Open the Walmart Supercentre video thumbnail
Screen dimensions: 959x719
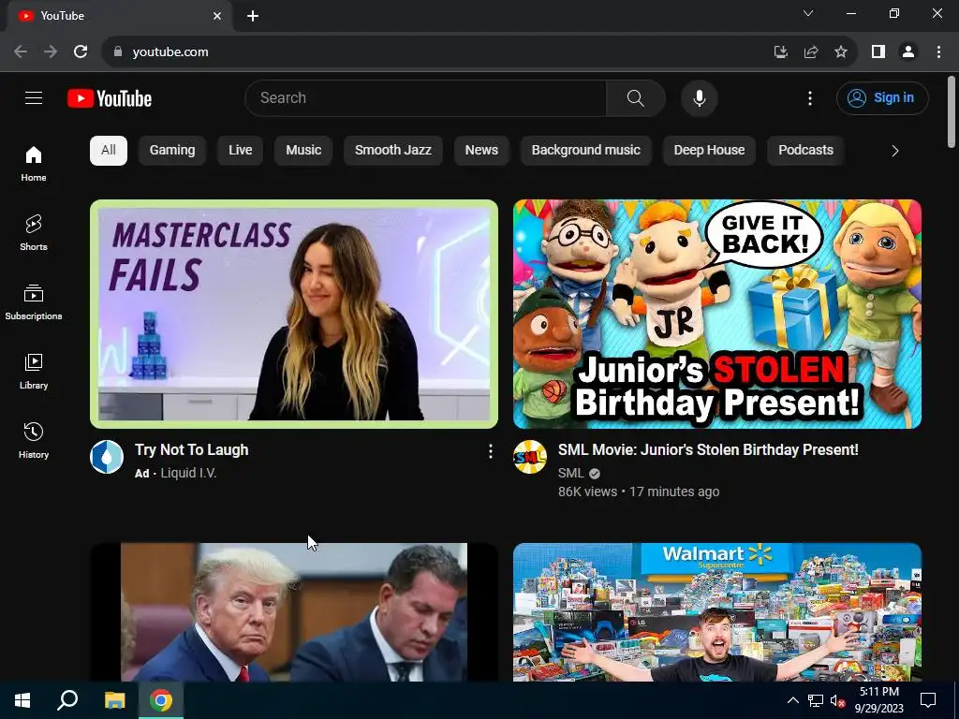click(717, 612)
